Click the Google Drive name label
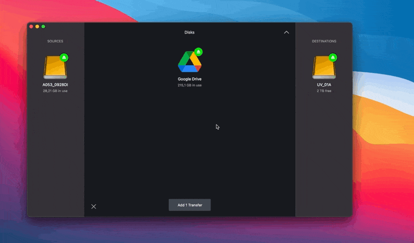Viewport: 414px width, 243px height. click(x=189, y=79)
